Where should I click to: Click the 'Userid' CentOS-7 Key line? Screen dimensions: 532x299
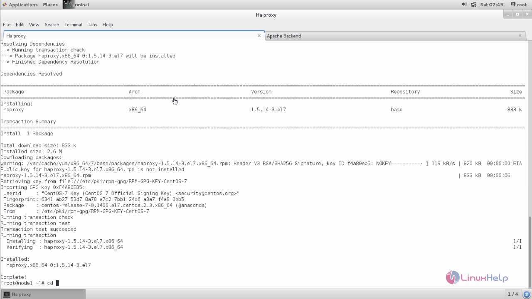click(121, 194)
